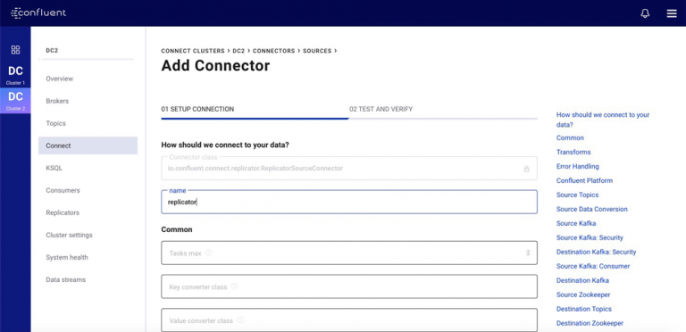
Task: Click Value converter class info icon
Action: point(240,320)
